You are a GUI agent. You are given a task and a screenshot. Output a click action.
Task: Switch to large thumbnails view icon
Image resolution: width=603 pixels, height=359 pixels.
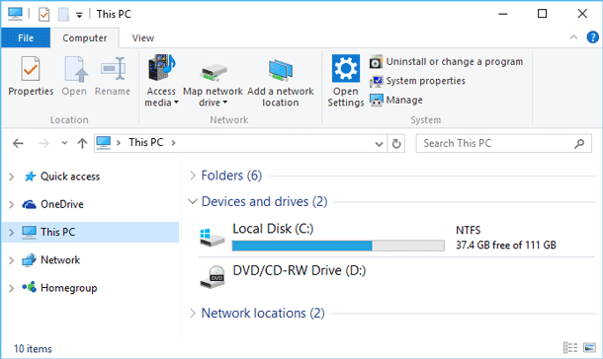pyautogui.click(x=589, y=348)
